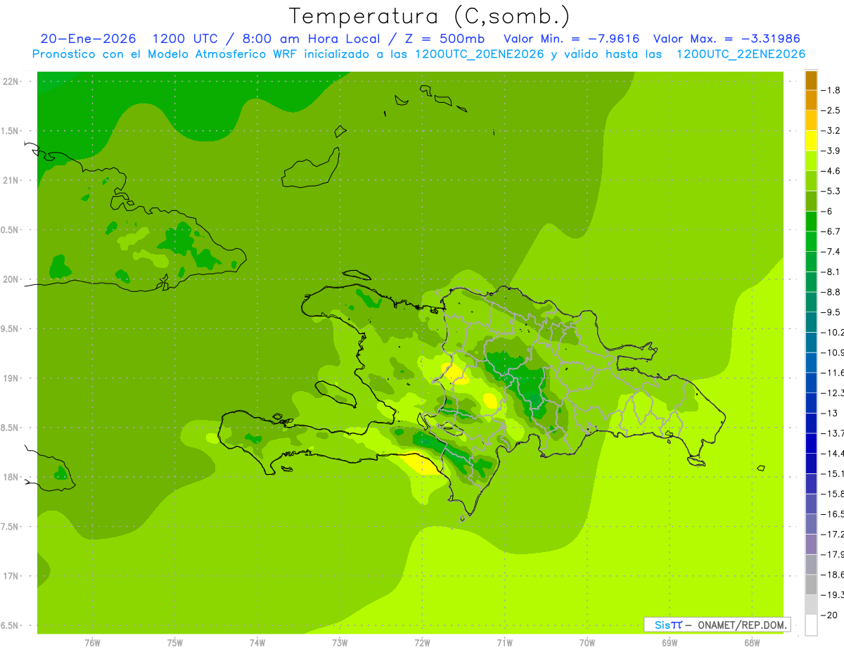Click the "18N" latitude axis label
Screen dimensions: 844x652
click(11, 478)
